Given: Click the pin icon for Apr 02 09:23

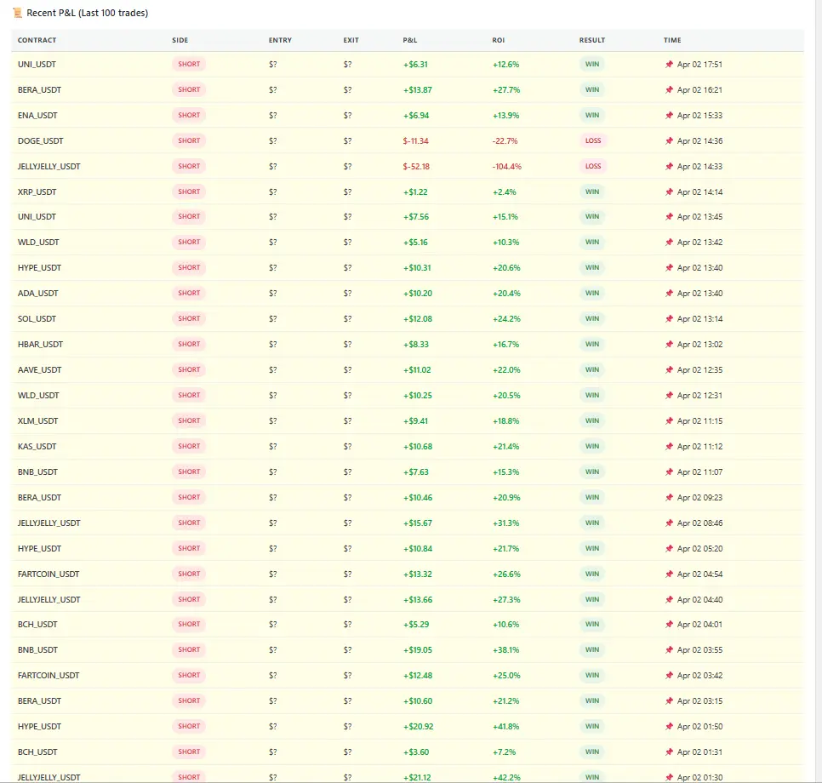Looking at the screenshot, I should [x=669, y=498].
